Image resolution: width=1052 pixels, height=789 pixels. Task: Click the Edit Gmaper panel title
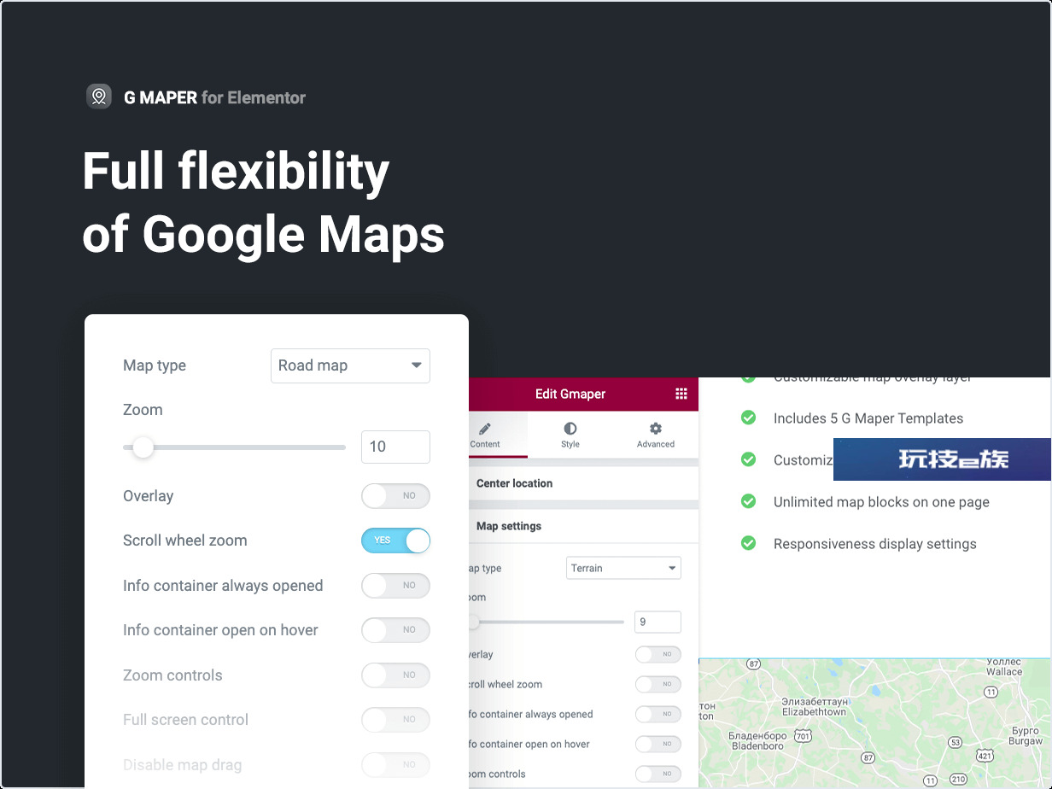click(x=570, y=394)
